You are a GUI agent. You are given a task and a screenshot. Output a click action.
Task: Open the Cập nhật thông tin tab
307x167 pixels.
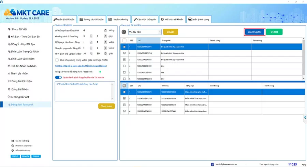point(145,19)
